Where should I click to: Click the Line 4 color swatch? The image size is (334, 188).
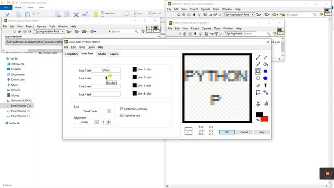[135, 93]
